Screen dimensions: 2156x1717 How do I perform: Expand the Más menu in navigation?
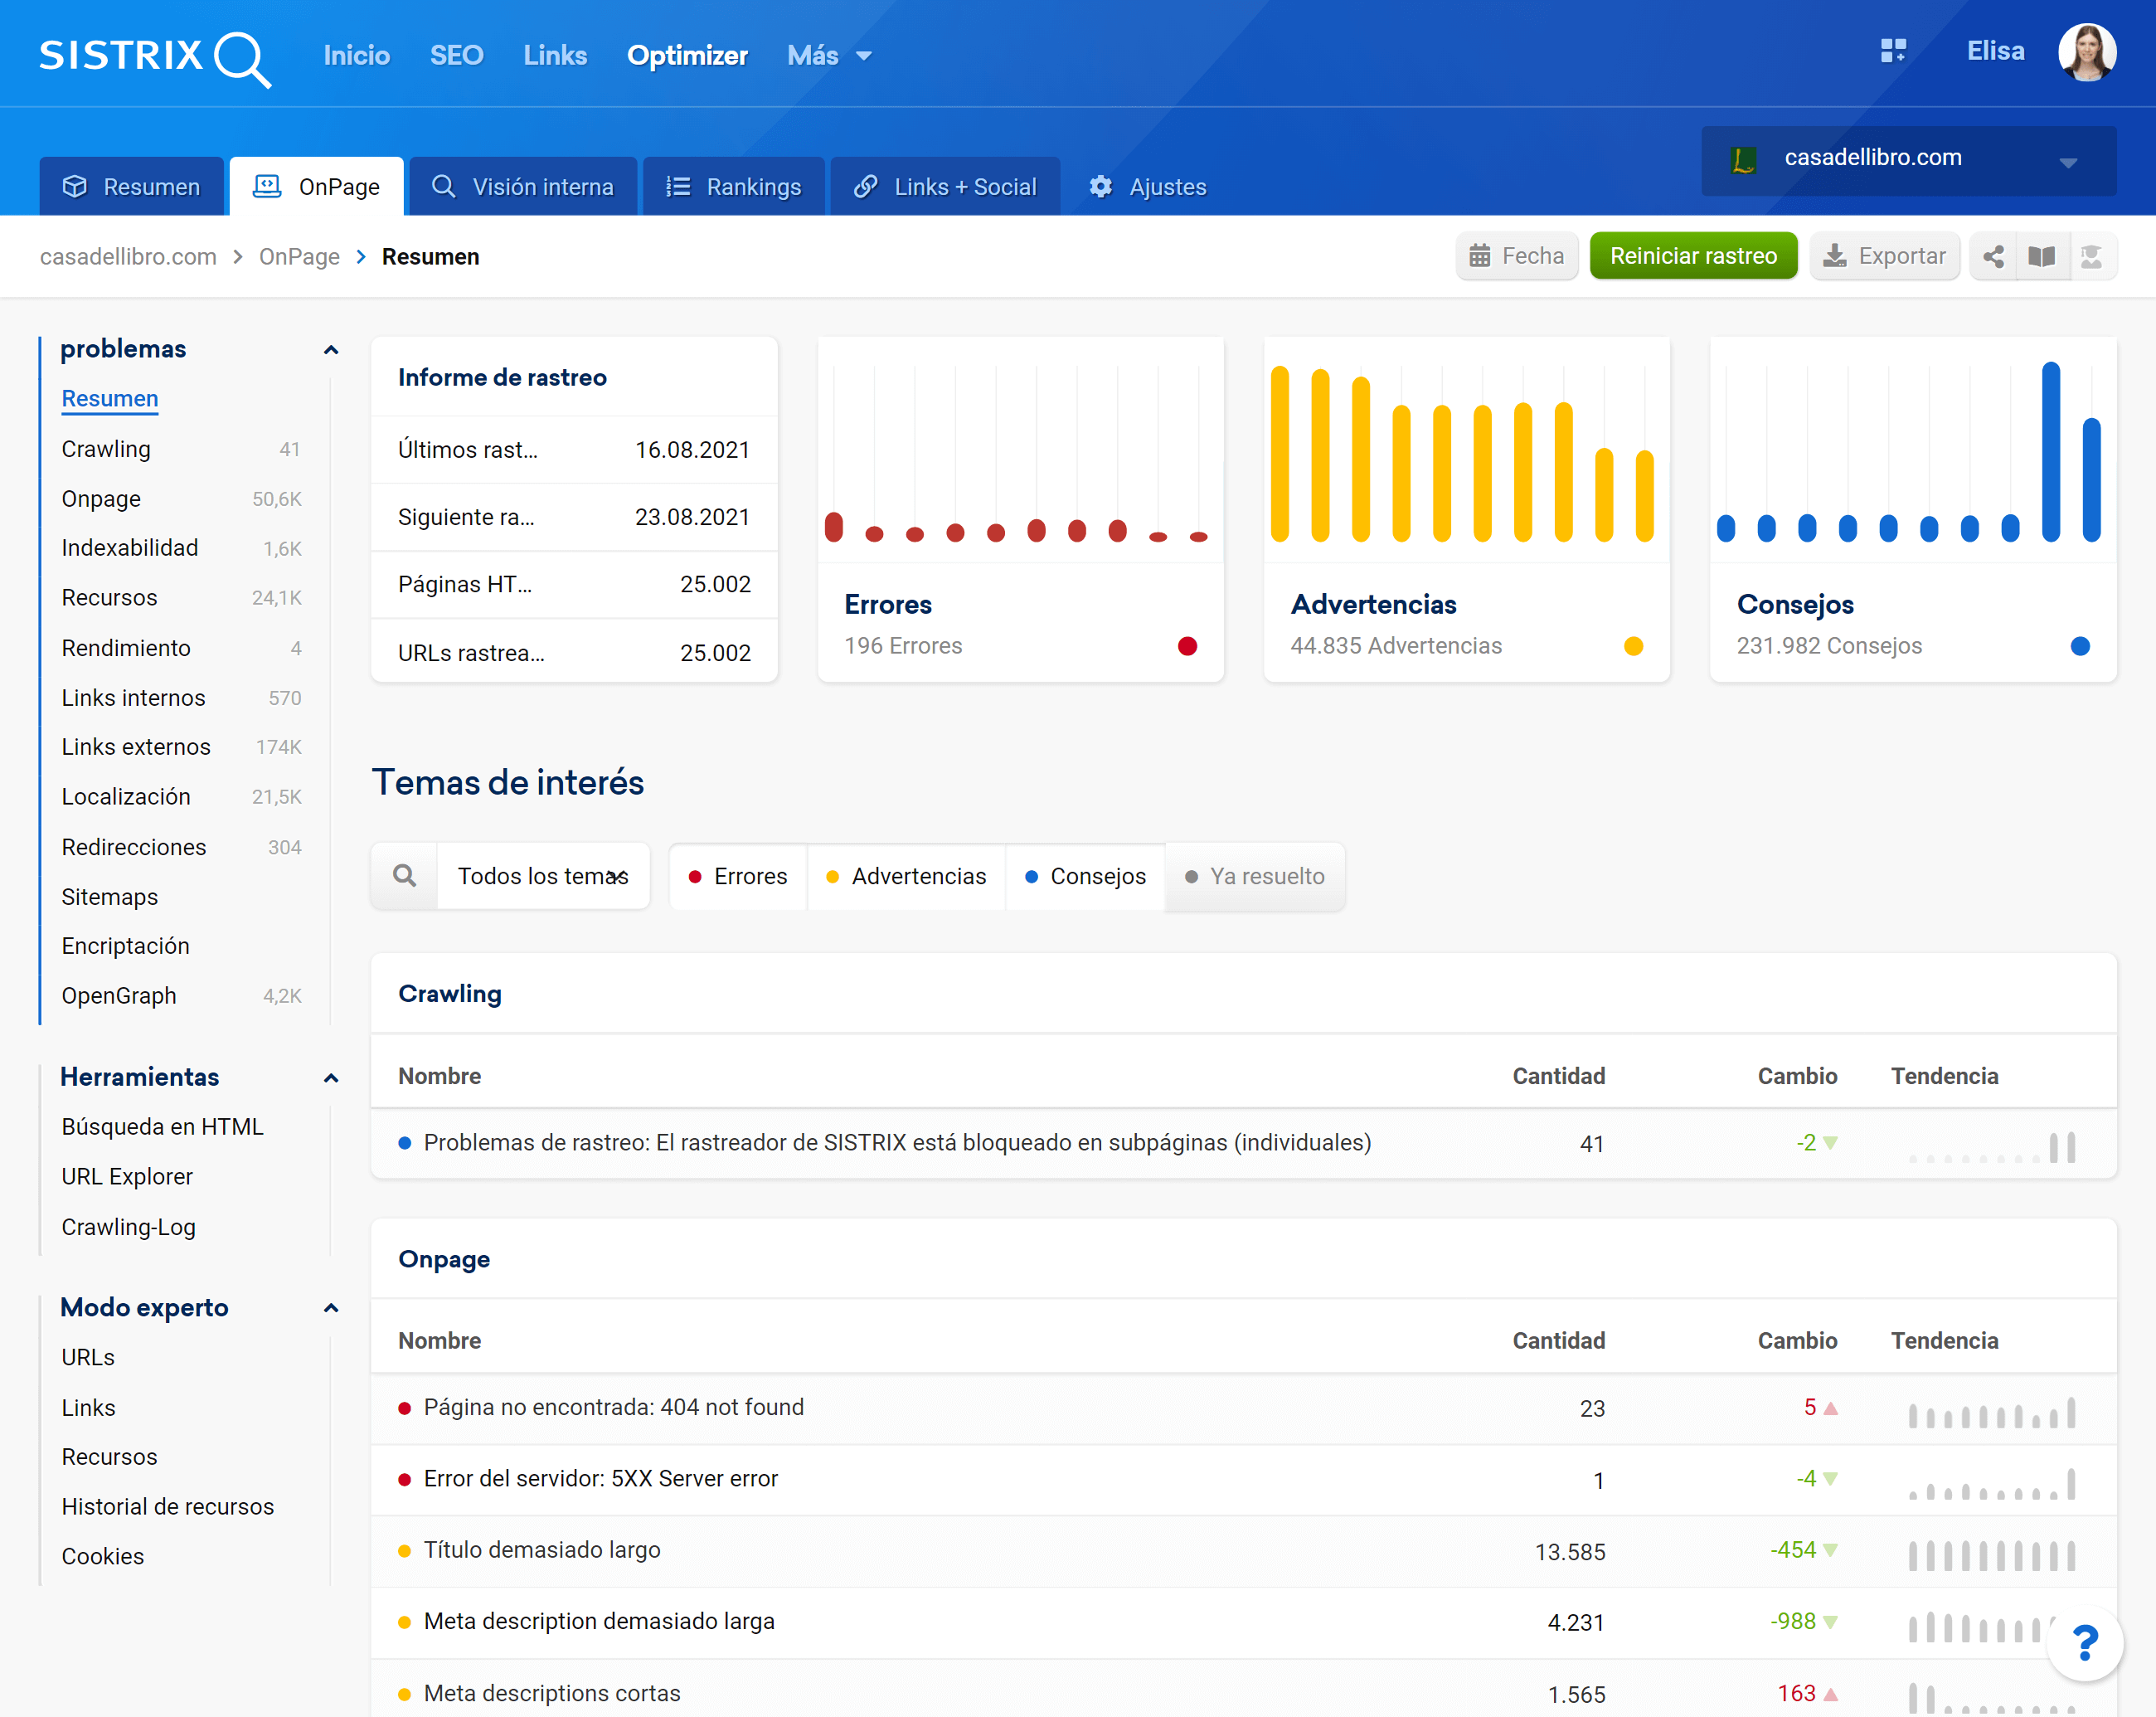point(829,56)
